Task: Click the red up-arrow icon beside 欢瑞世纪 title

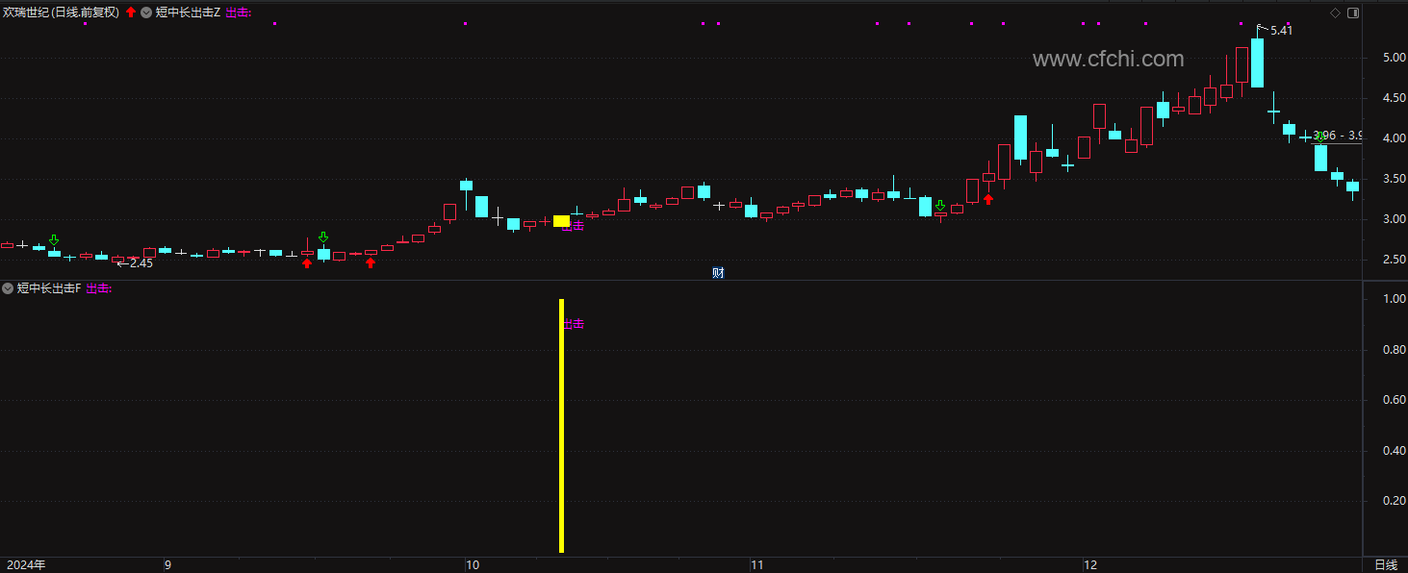Action: click(131, 12)
